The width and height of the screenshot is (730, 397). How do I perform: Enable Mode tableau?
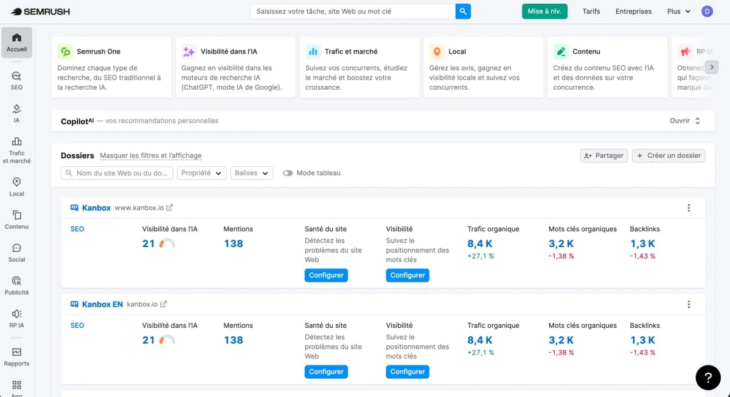point(288,172)
